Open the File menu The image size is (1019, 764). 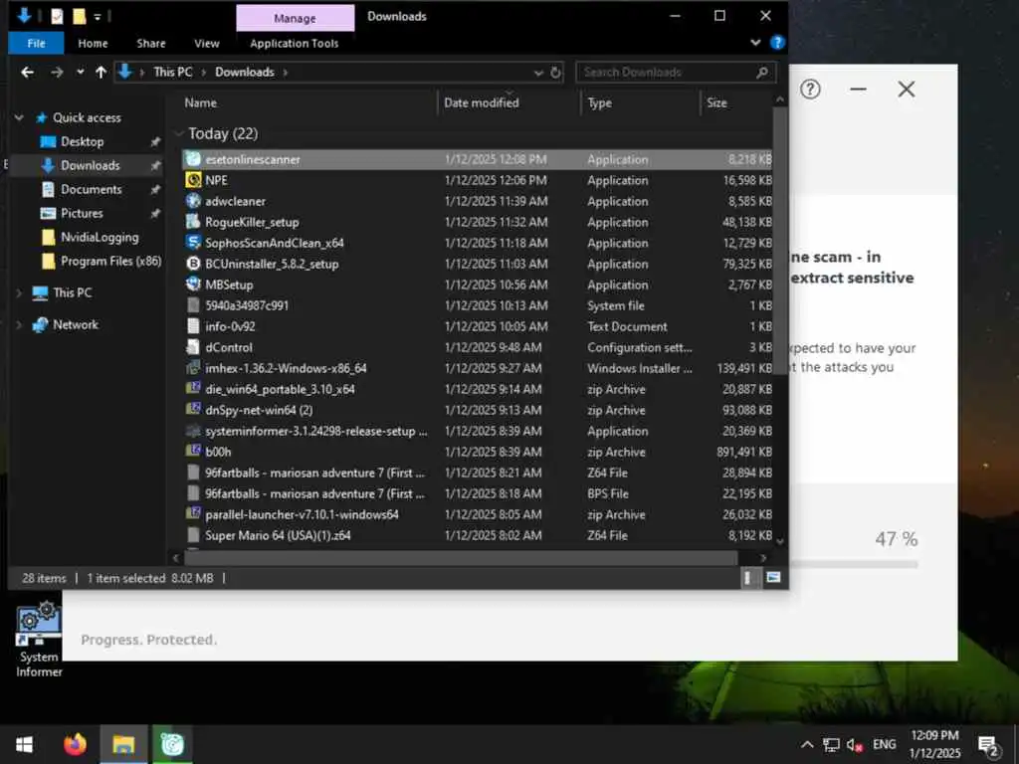click(37, 44)
